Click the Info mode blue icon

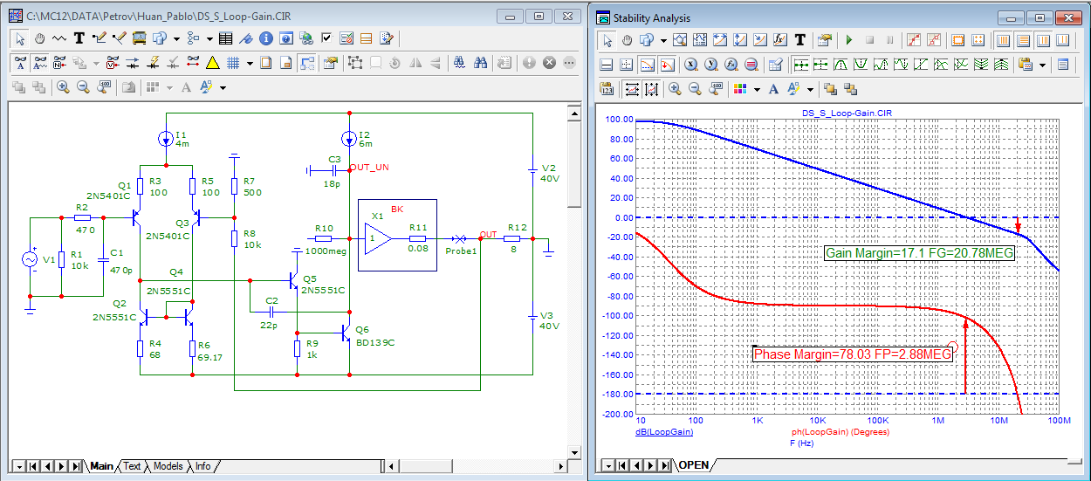(265, 38)
